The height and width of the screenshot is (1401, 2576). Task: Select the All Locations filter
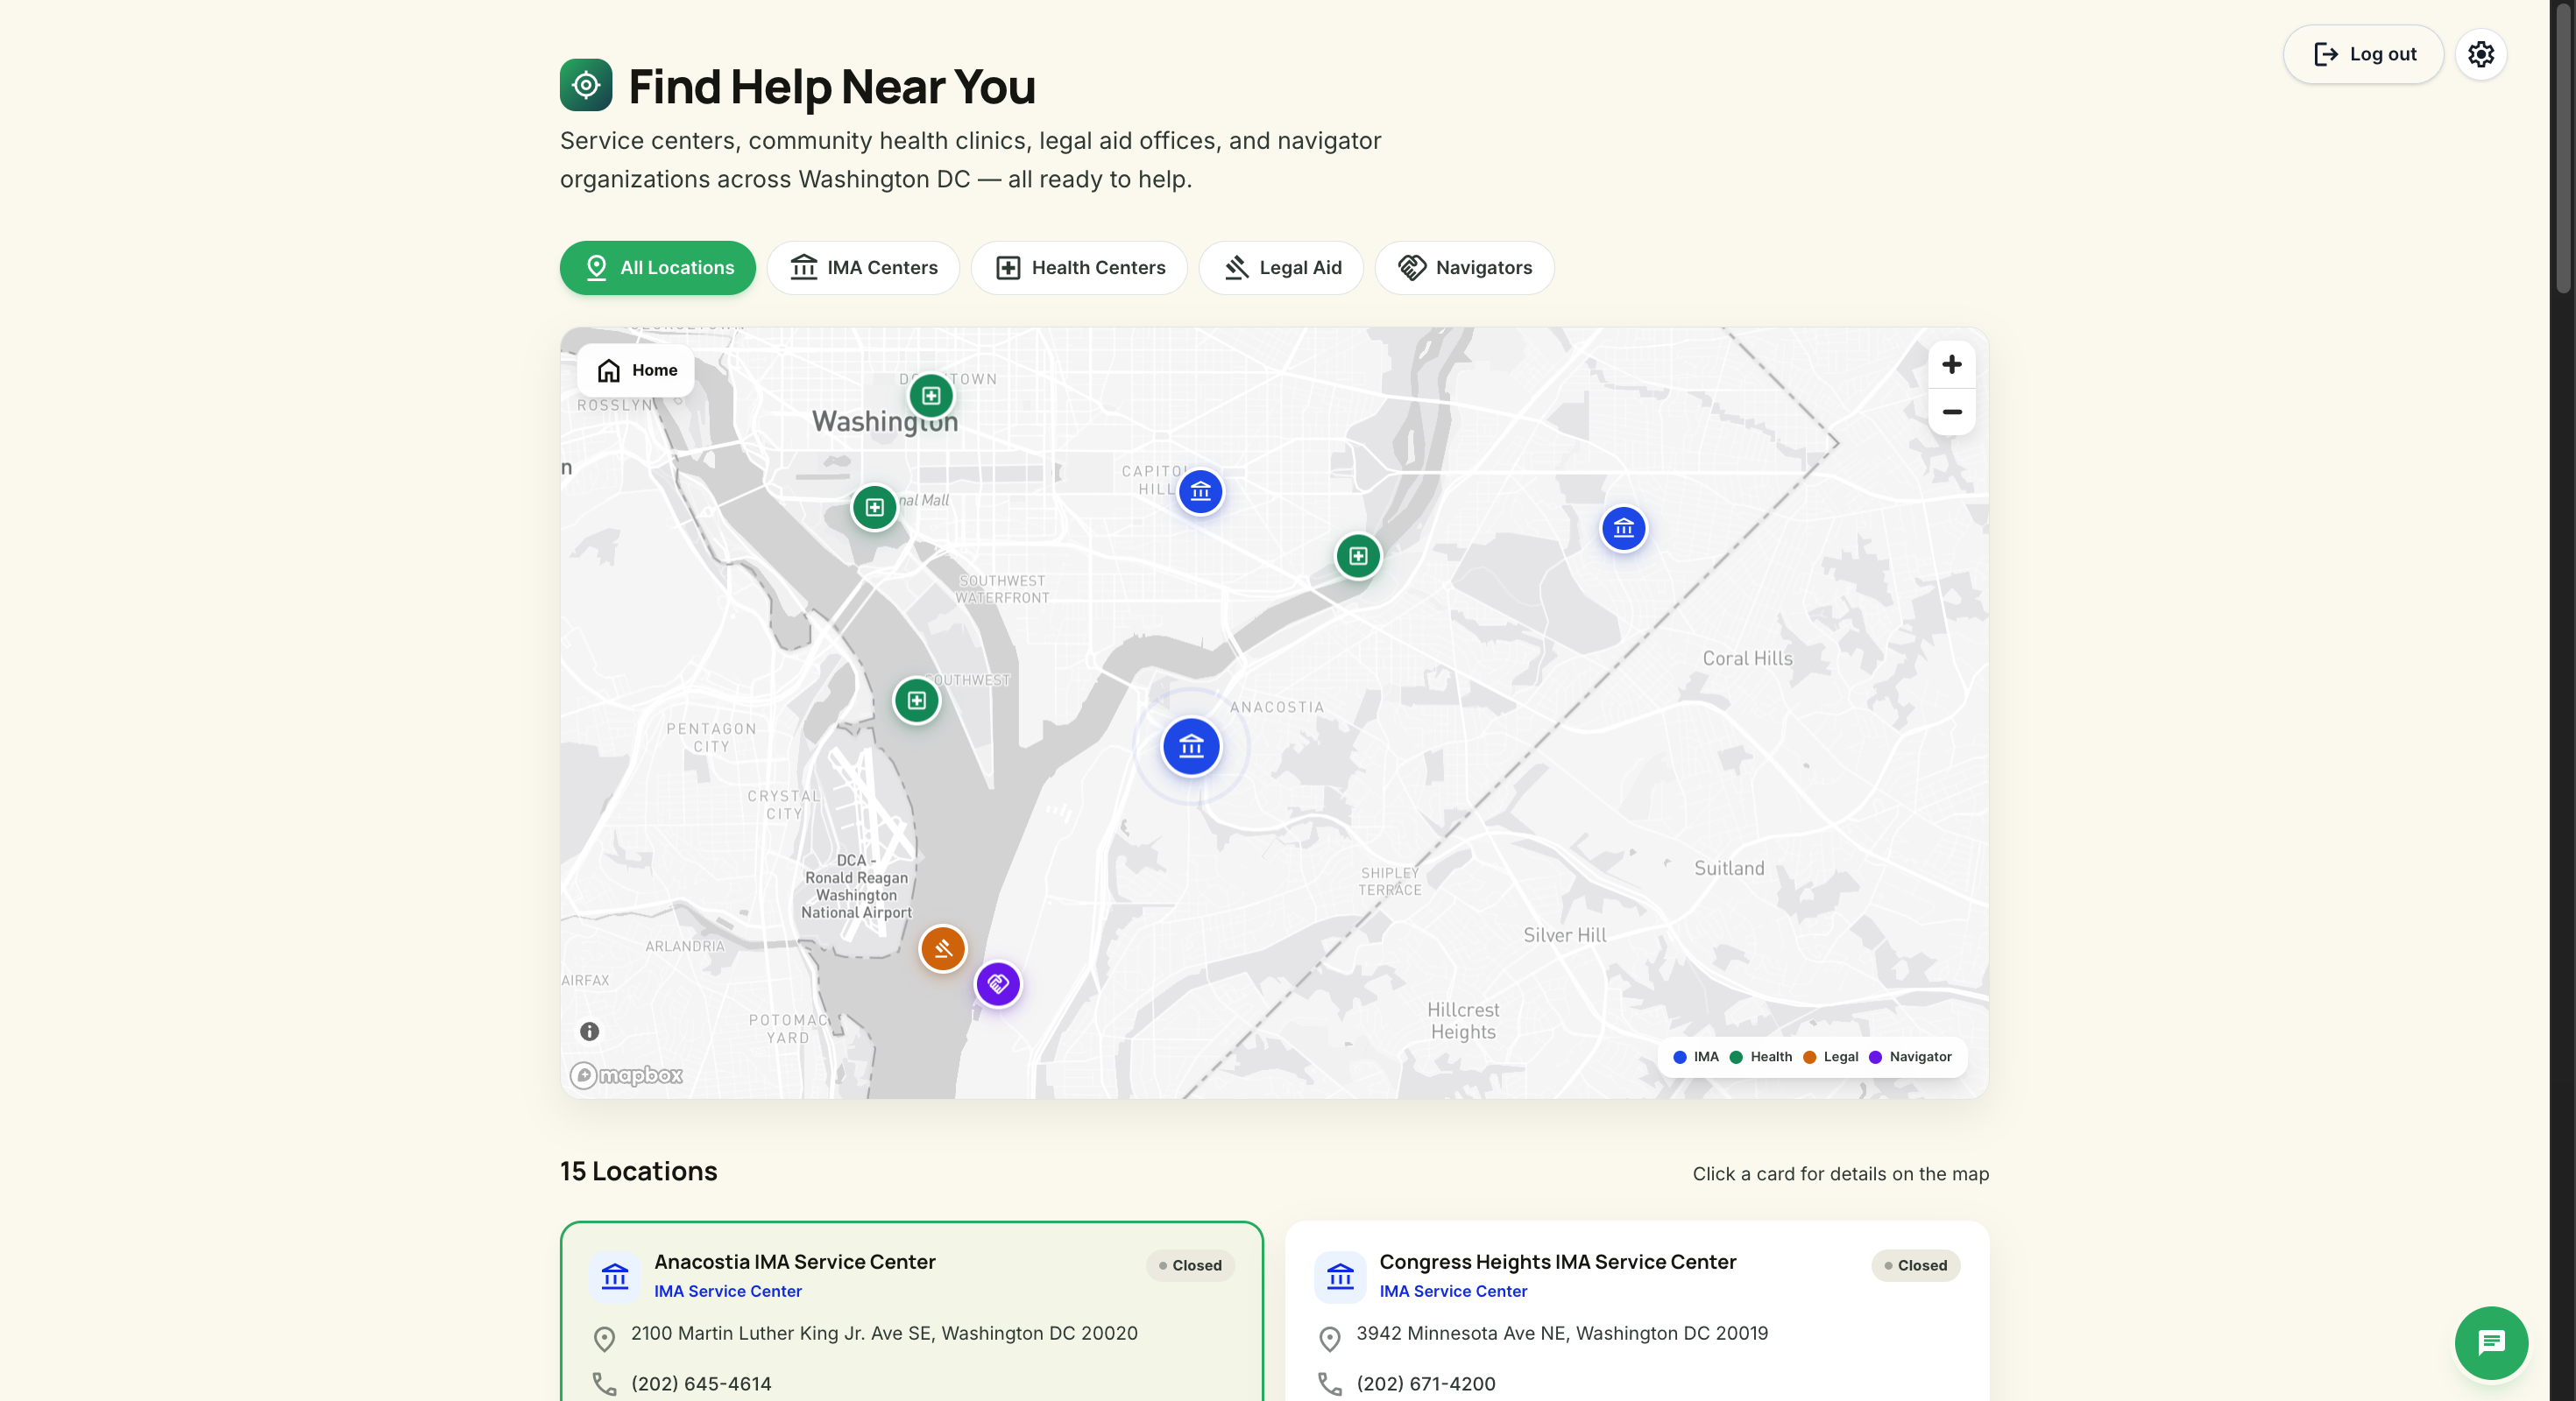click(x=657, y=268)
